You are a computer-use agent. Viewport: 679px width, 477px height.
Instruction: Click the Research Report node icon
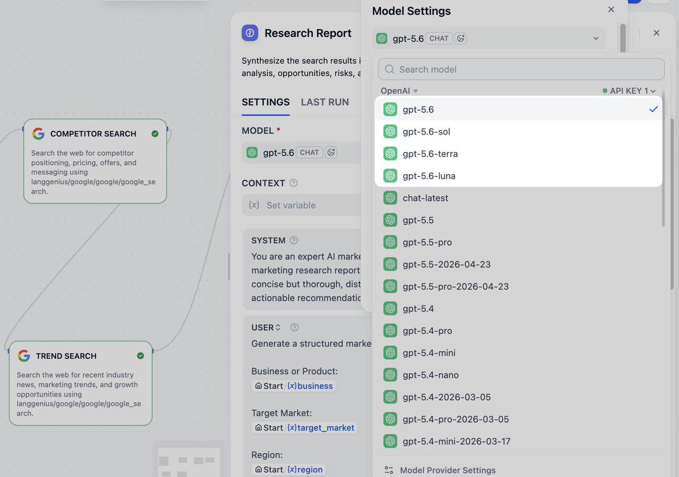point(250,33)
